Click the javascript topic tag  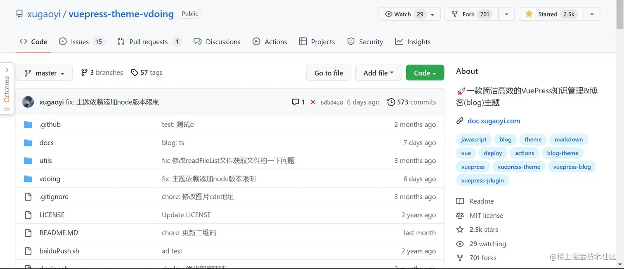coord(474,140)
